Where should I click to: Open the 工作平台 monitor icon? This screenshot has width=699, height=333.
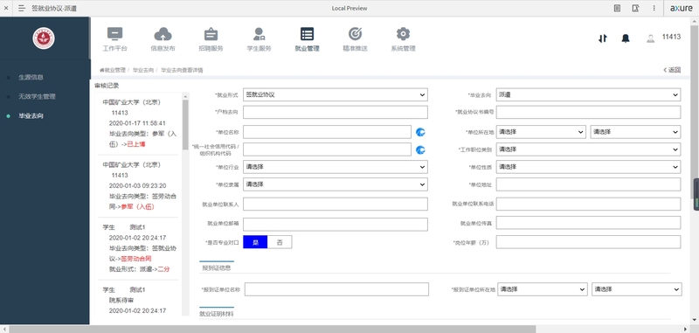click(114, 34)
